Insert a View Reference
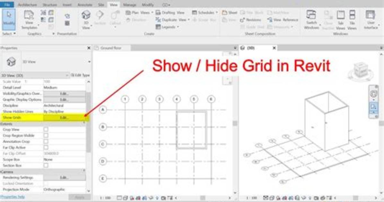Image resolution: width=384 pixels, height=202 pixels. tap(283, 20)
